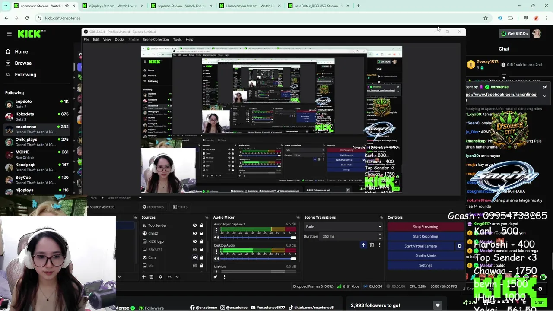Open source properties gear in Sources toolbar
The image size is (553, 311).
pos(160,277)
